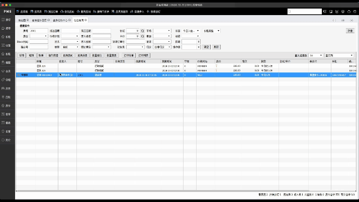Click the message icon beside the search box

pyautogui.click(x=325, y=12)
